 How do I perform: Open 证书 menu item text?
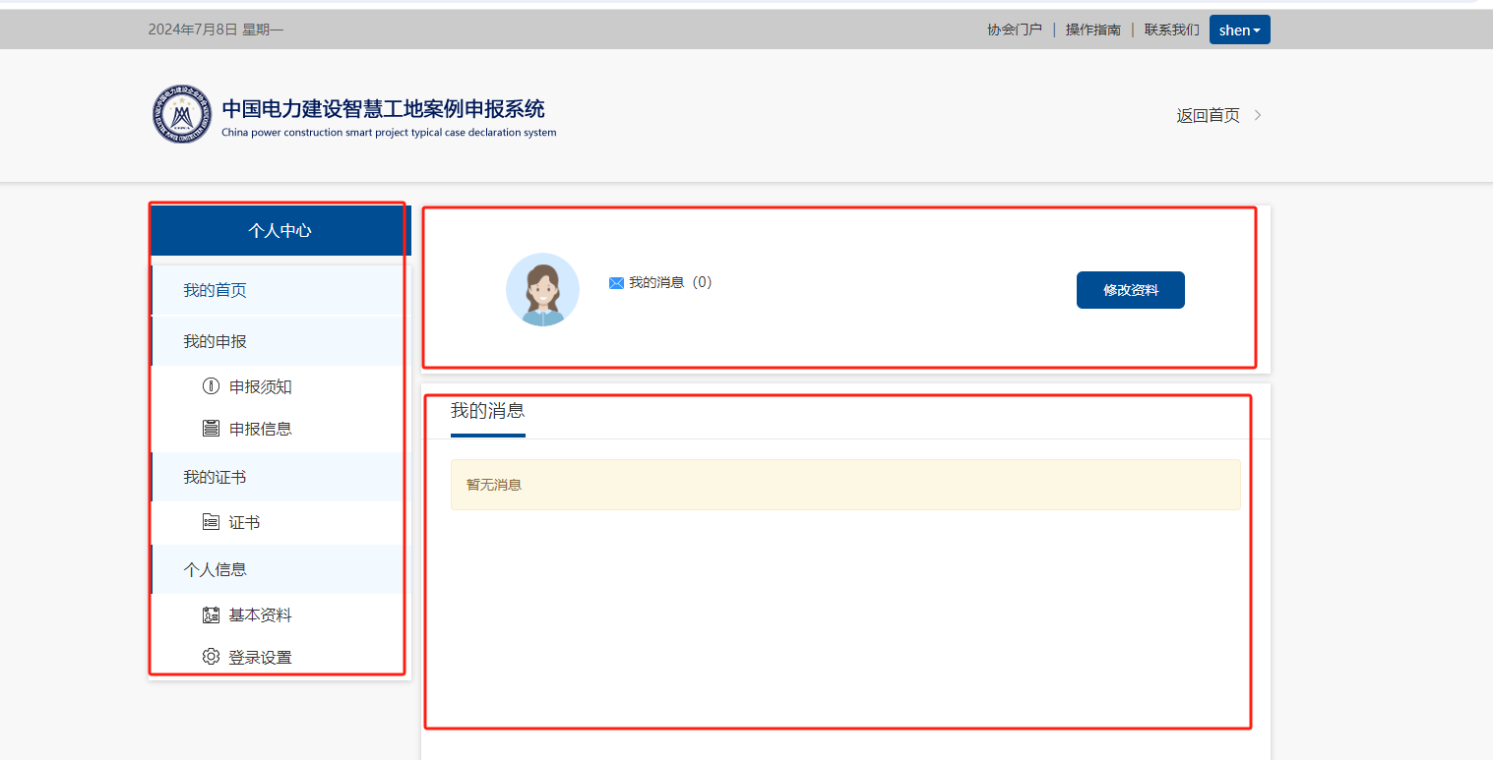(244, 523)
